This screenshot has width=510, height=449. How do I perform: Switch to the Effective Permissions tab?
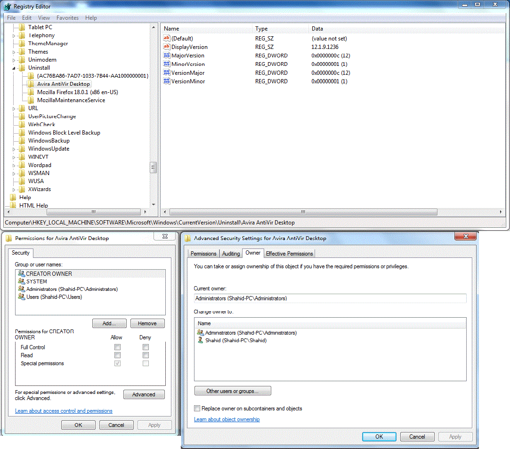(x=289, y=254)
